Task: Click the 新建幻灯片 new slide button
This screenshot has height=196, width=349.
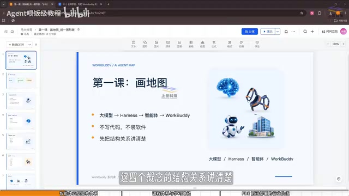Action: point(16,45)
